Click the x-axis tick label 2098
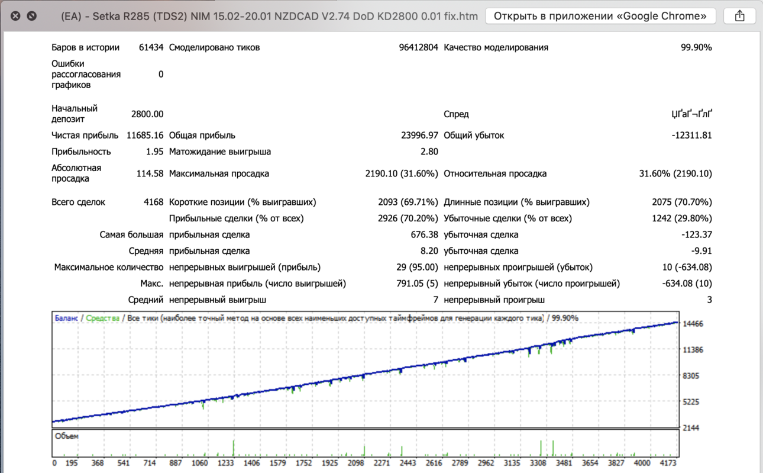The width and height of the screenshot is (763, 473). [355, 463]
